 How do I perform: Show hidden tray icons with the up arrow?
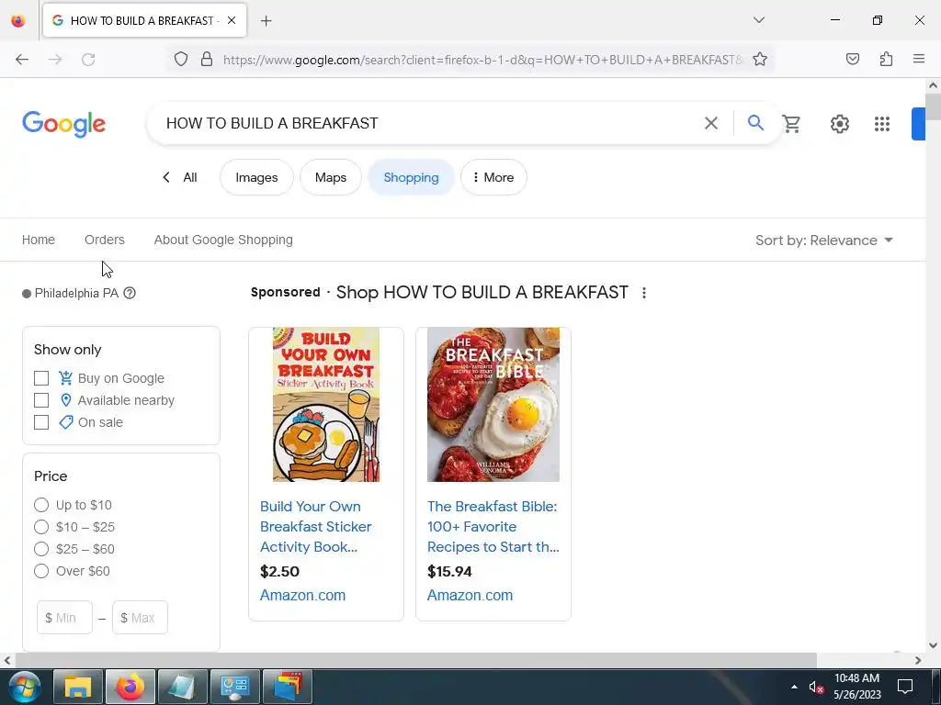coord(794,687)
